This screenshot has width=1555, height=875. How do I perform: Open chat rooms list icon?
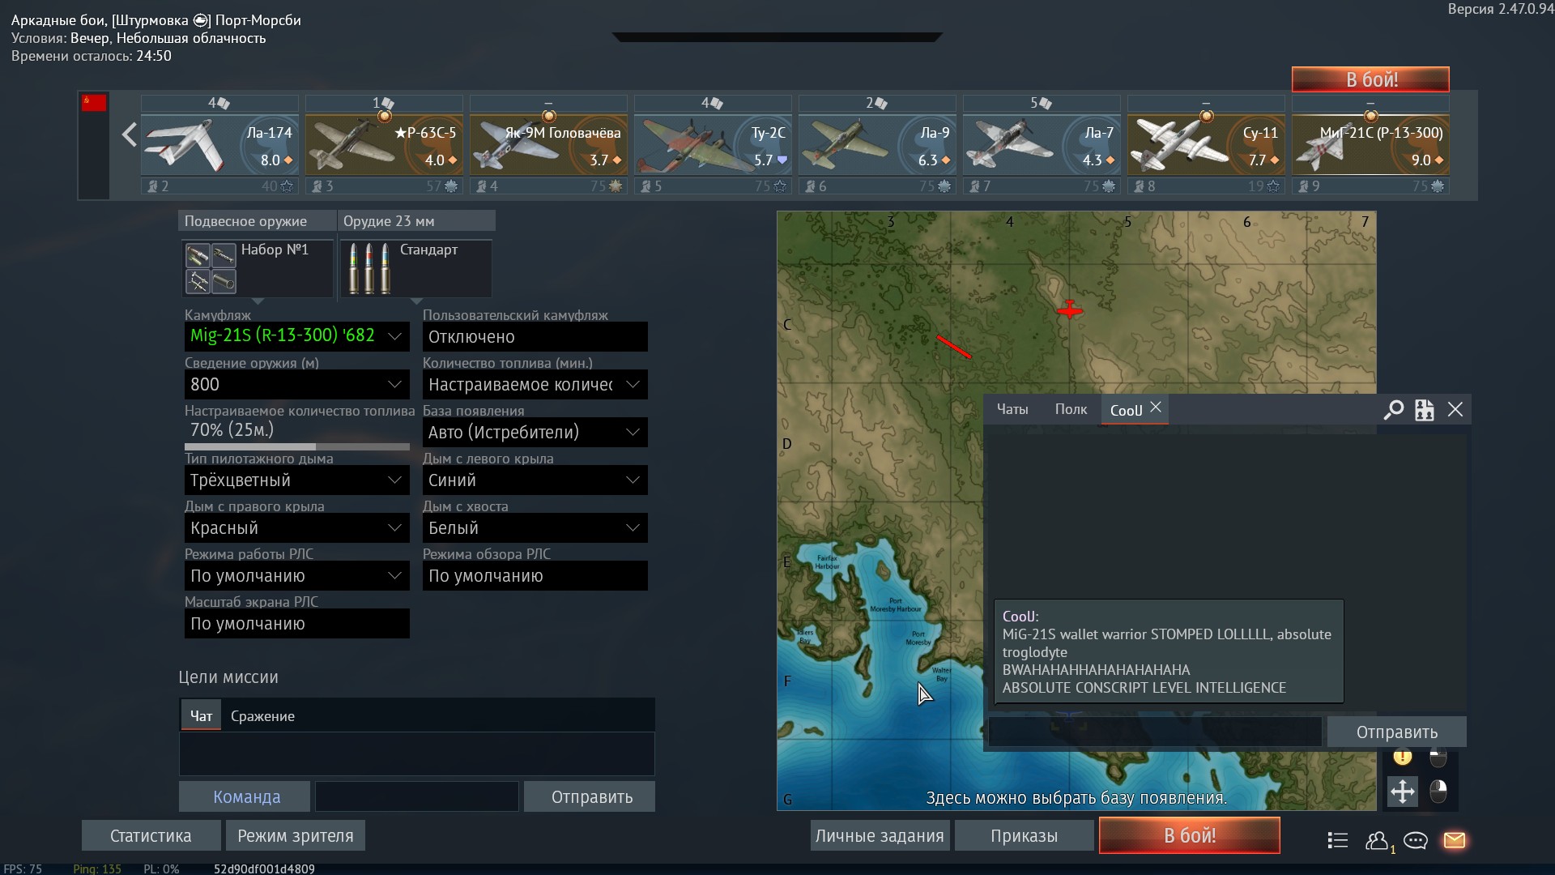[1424, 410]
